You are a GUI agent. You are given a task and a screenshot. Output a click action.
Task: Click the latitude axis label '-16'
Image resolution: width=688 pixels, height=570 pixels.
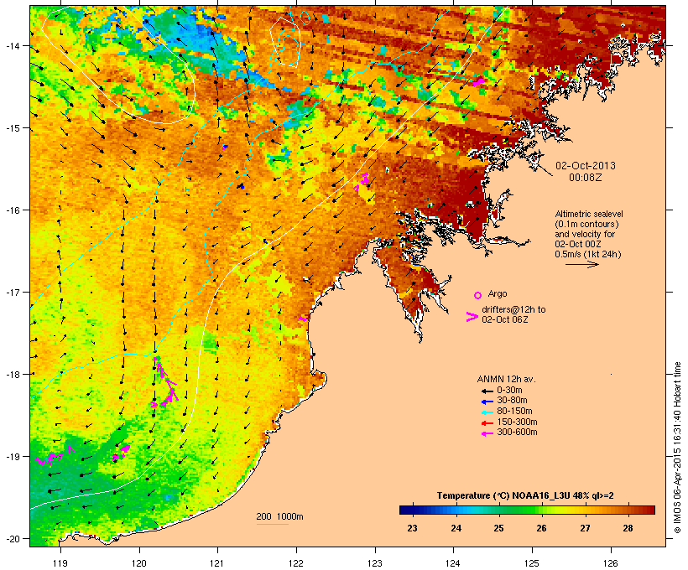[13, 210]
